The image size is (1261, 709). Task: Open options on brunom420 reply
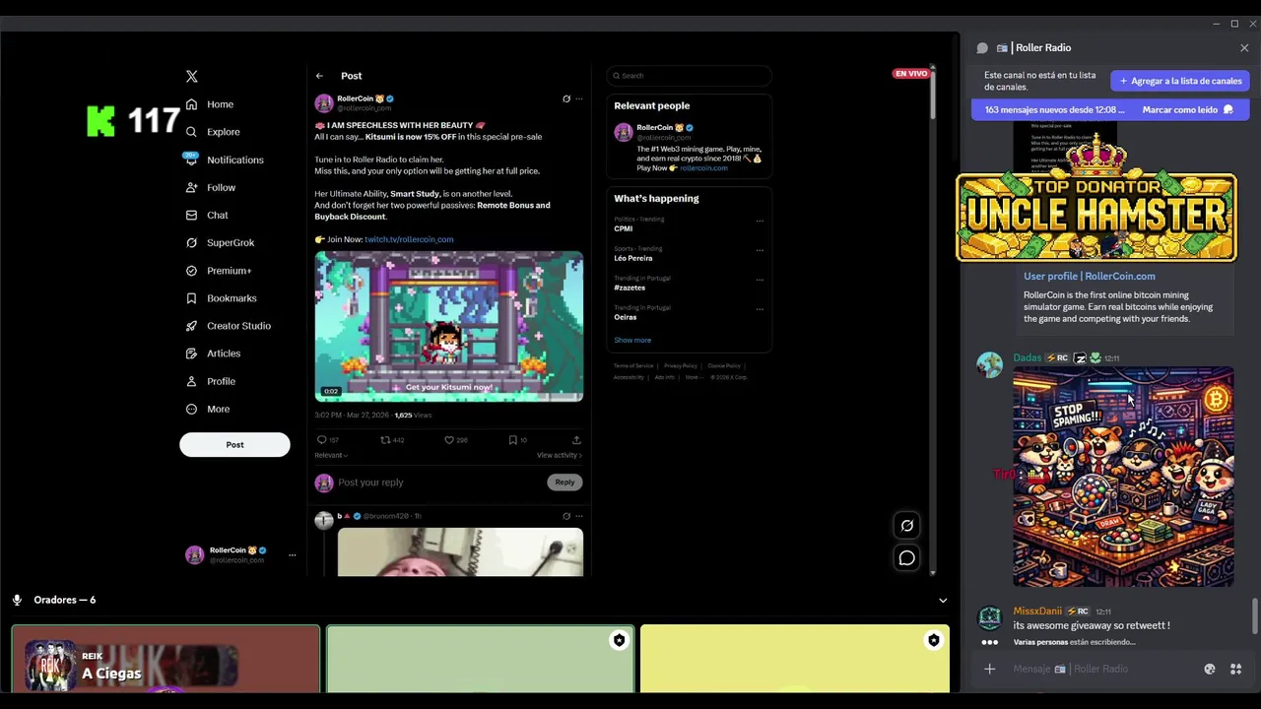coord(579,516)
